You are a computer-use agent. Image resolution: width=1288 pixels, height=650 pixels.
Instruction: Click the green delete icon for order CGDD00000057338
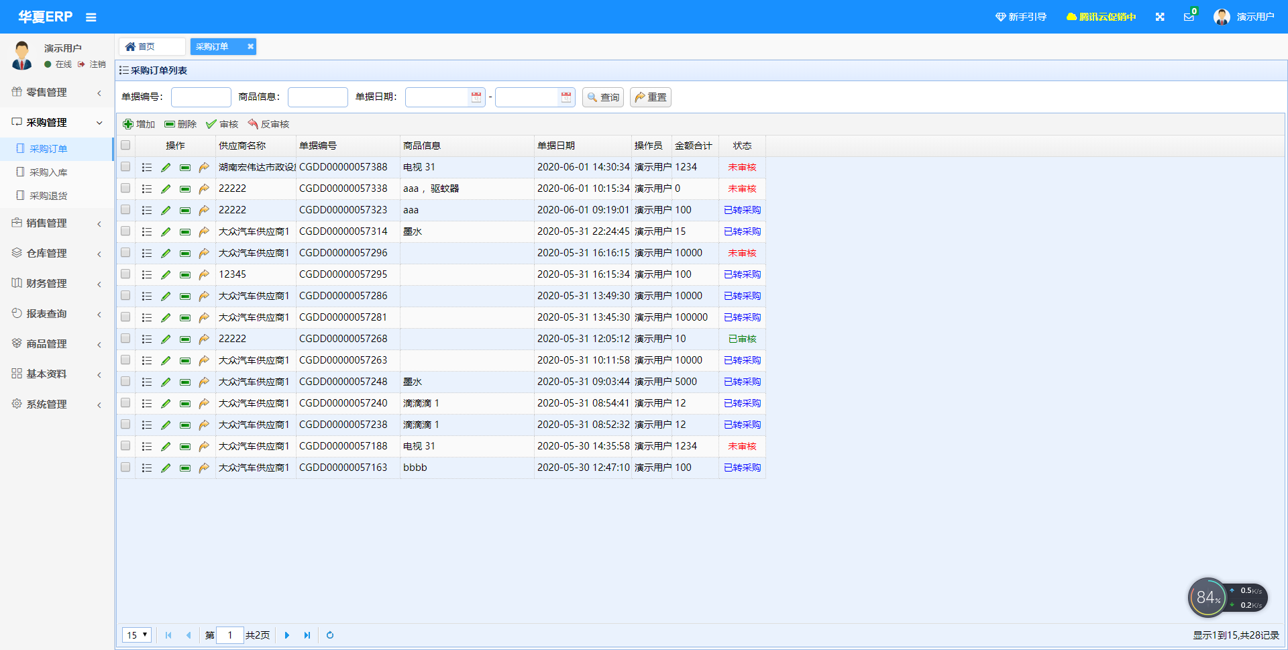(x=185, y=189)
